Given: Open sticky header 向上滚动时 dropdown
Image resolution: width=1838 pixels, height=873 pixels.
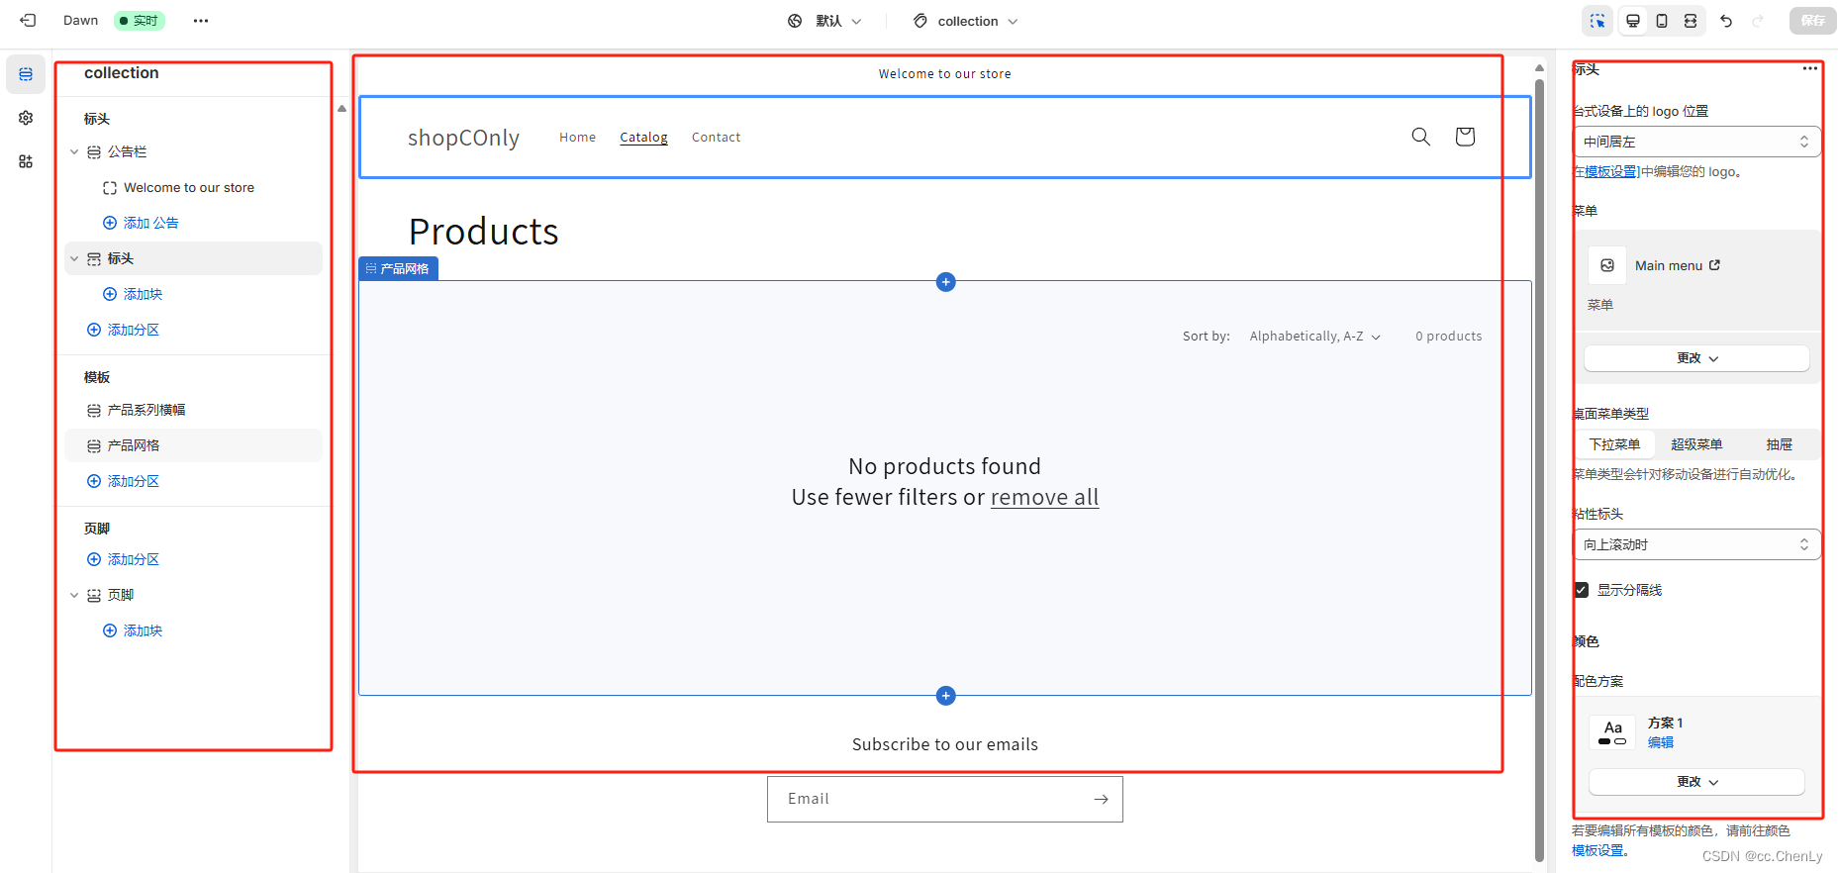Looking at the screenshot, I should (1696, 544).
